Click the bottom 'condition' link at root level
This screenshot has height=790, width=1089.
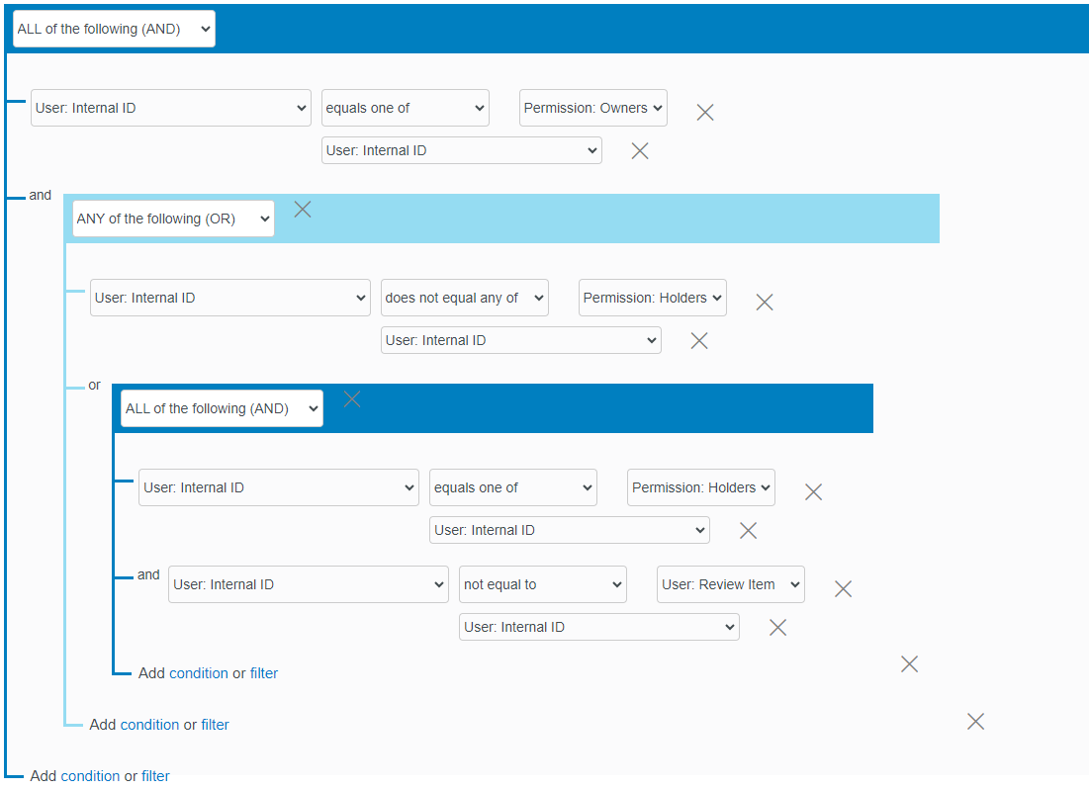tap(90, 776)
